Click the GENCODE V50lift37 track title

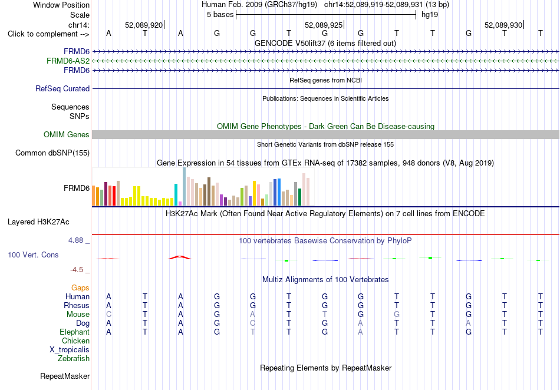tap(325, 43)
